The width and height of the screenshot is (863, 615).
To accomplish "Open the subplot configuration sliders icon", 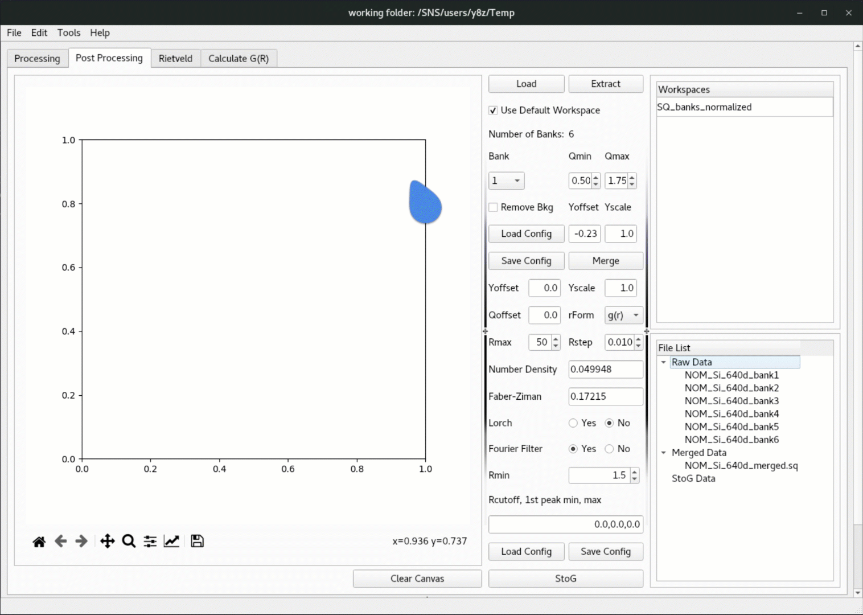I will click(x=150, y=542).
